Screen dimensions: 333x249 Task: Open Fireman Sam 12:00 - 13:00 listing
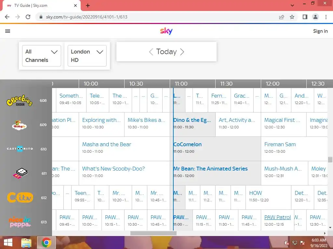(294, 148)
